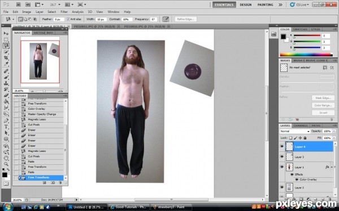Click the color spectrum ramp
This screenshot has height=211, width=339.
tap(306, 55)
